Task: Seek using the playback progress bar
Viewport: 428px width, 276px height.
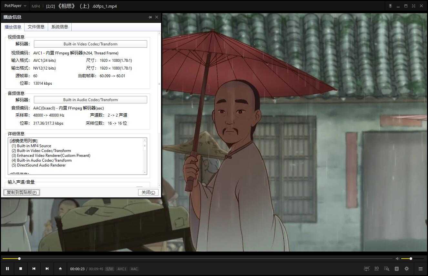Action: (x=198, y=259)
